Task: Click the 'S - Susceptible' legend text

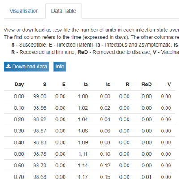Action: point(29,45)
